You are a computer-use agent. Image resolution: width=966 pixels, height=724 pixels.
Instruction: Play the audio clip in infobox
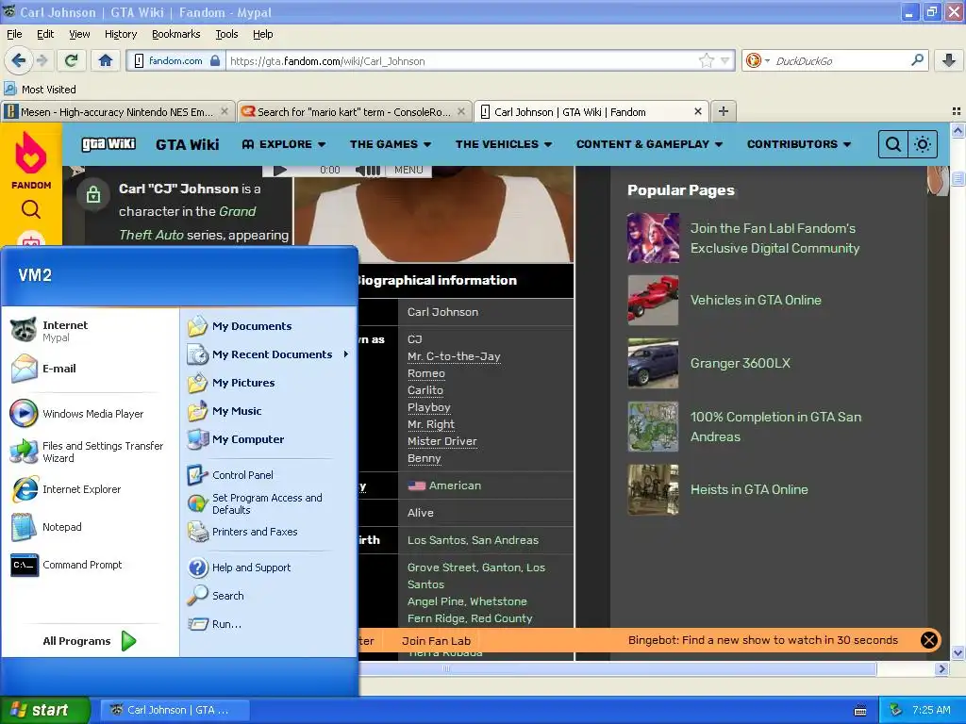279,170
